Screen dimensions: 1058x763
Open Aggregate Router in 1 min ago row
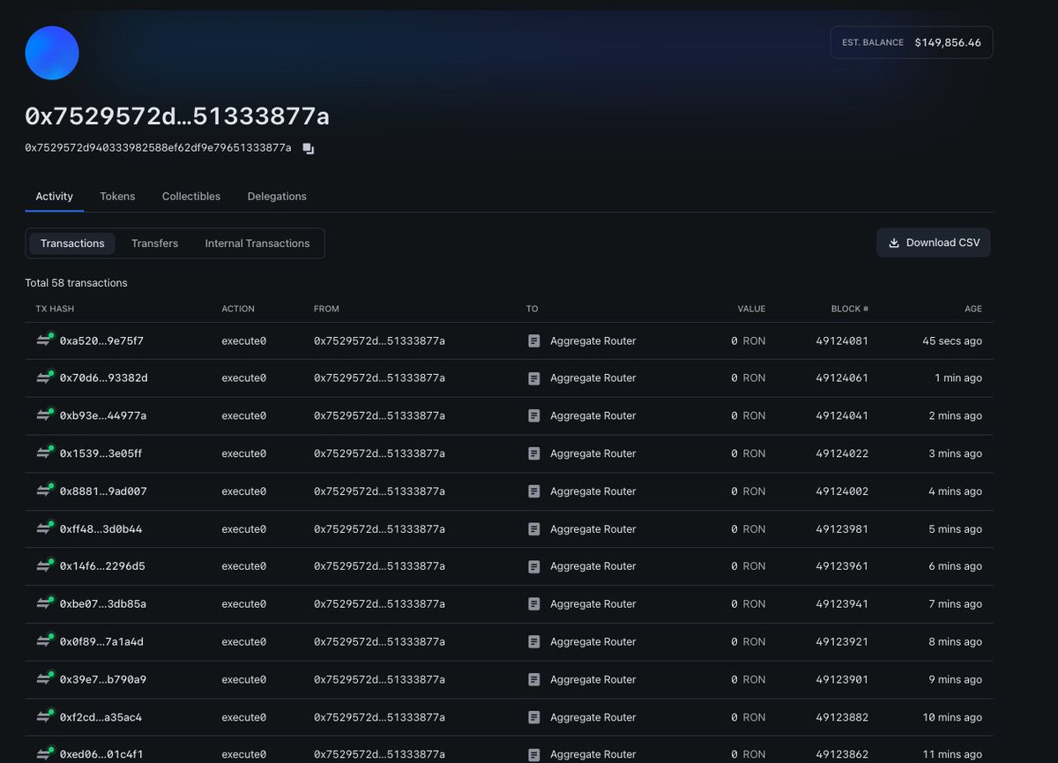click(x=592, y=378)
